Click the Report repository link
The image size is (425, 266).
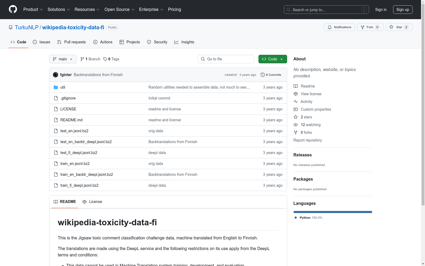pos(308,140)
